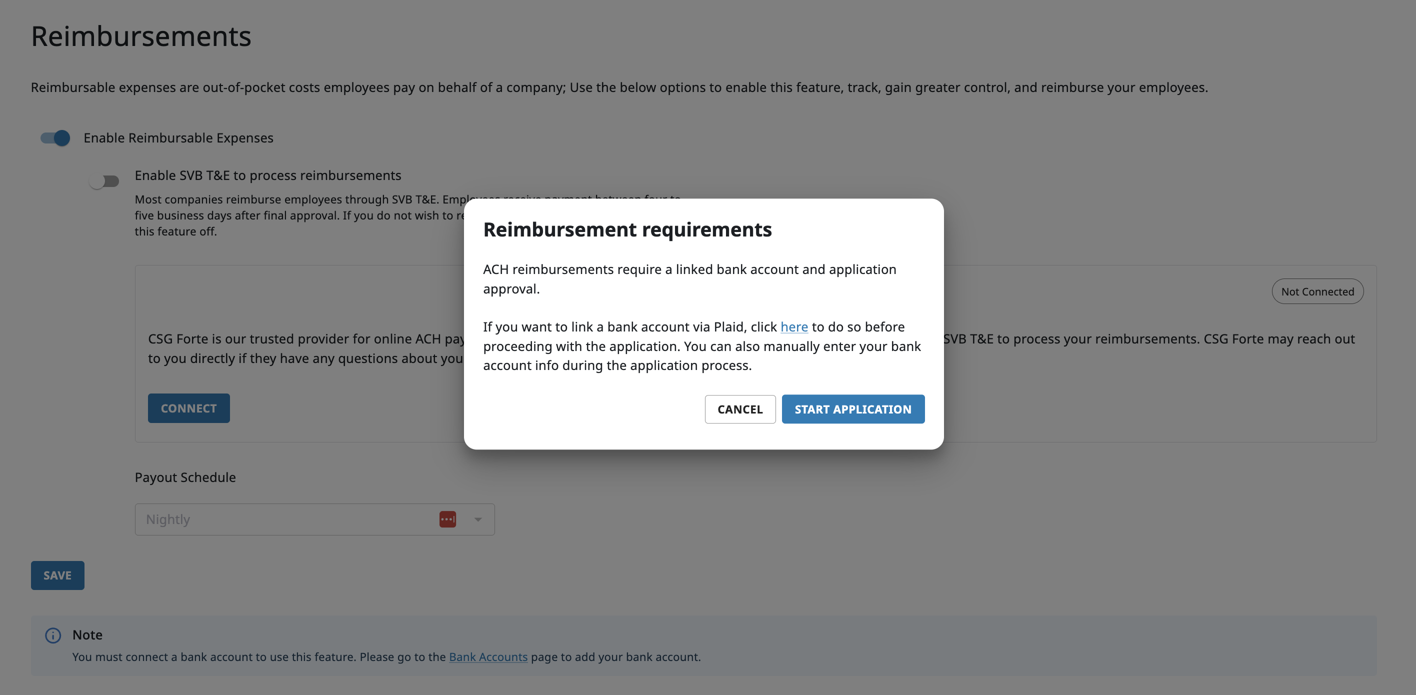Click the Reimbursements page heading
This screenshot has height=695, width=1416.
click(x=141, y=36)
